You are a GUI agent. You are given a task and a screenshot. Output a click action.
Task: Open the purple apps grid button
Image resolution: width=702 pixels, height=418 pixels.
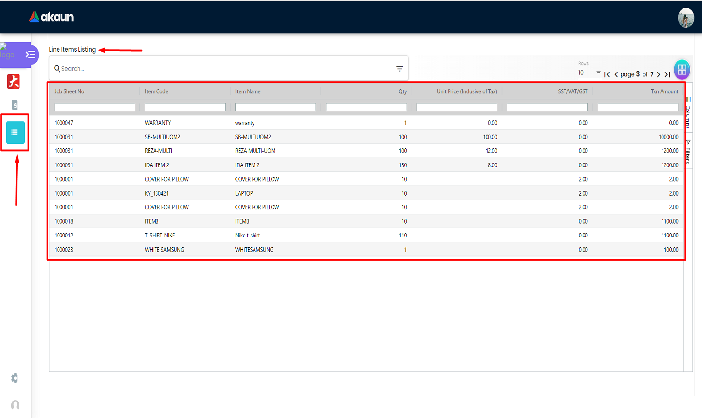682,70
